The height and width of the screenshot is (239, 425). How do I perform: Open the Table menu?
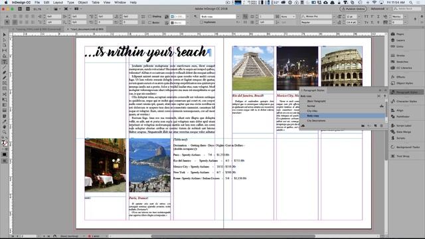(96, 3)
